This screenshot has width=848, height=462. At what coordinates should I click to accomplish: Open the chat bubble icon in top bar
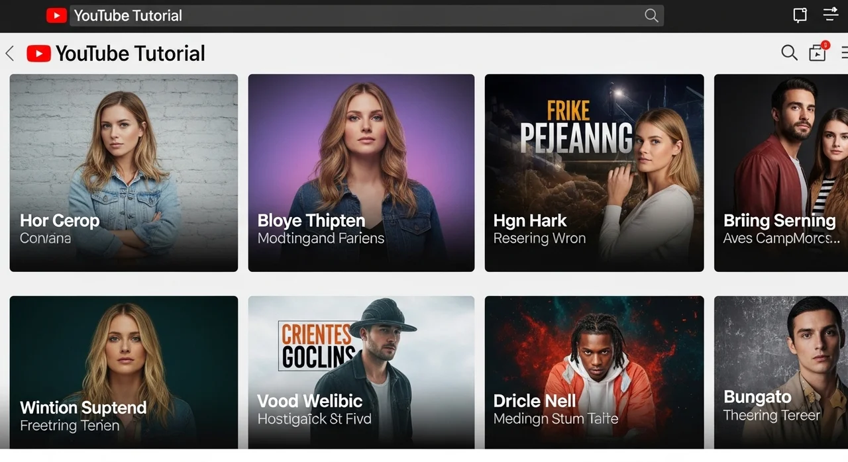(800, 16)
